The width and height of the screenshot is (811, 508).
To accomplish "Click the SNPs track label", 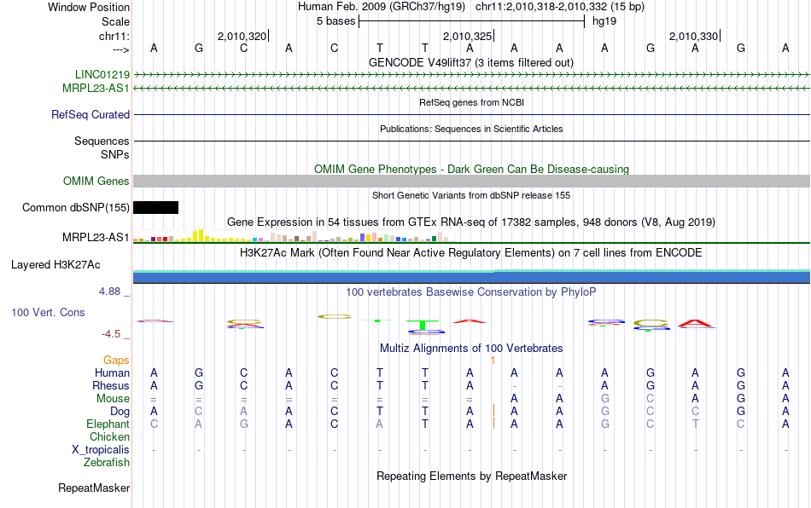I will [x=115, y=154].
